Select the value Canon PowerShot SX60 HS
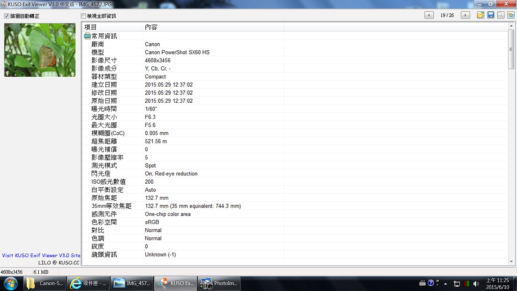This screenshot has width=517, height=291. point(177,52)
